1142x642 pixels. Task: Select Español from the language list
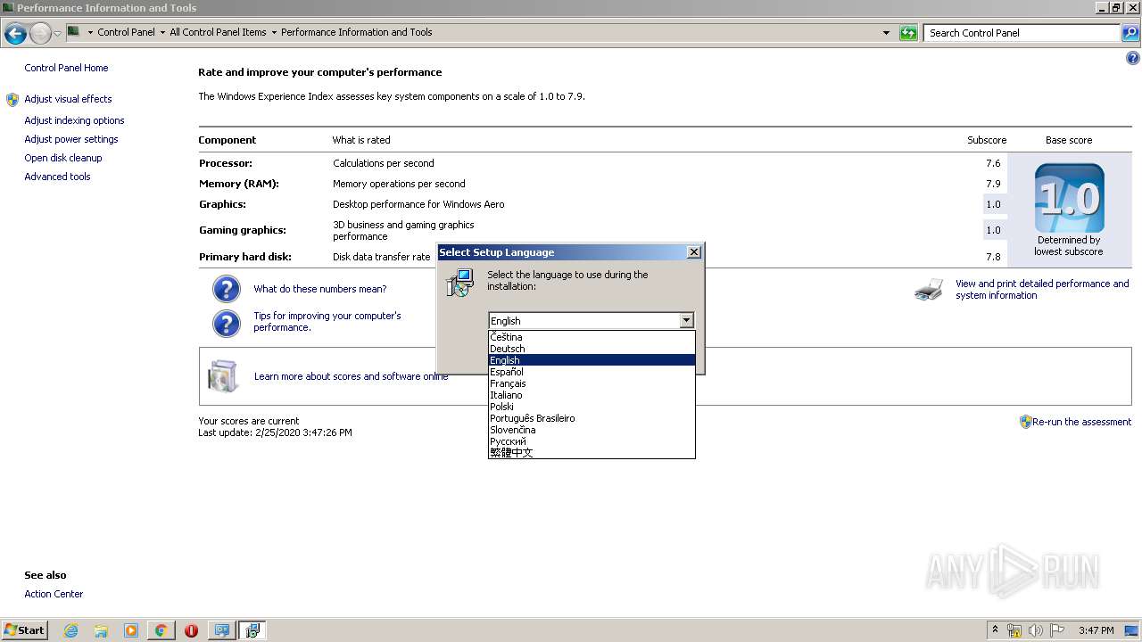[x=592, y=372]
